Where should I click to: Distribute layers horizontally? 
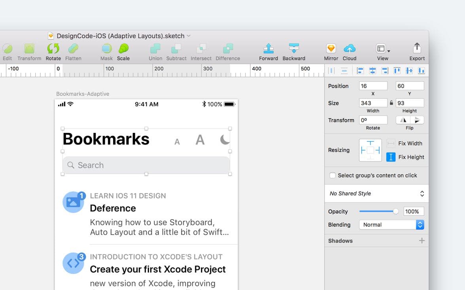coord(331,71)
